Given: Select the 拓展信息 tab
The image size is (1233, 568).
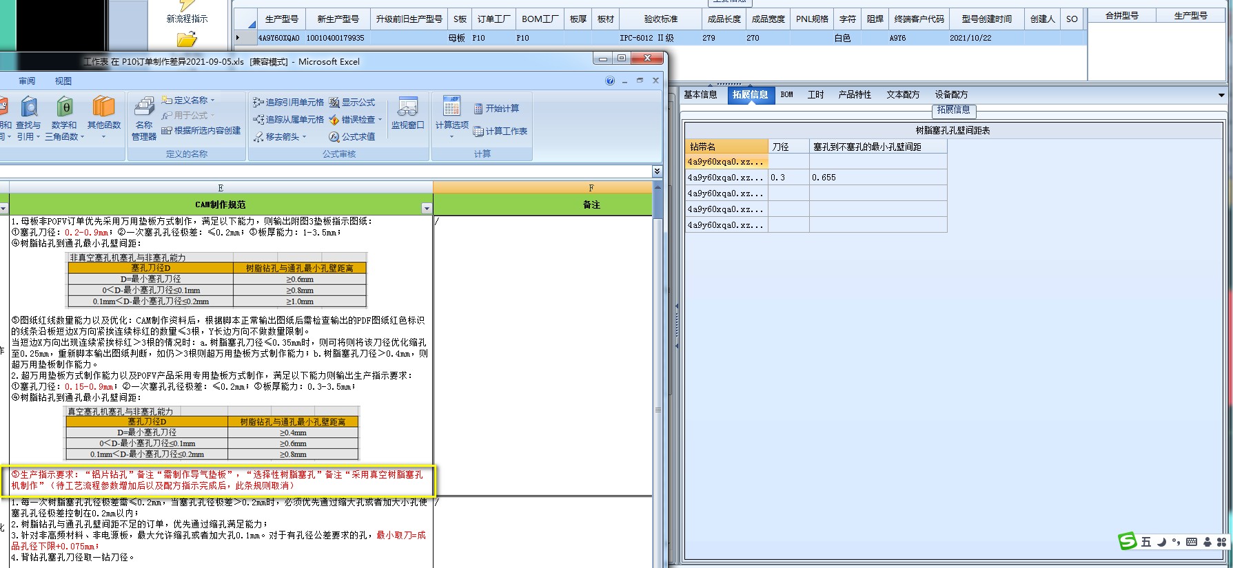Looking at the screenshot, I should pos(751,95).
